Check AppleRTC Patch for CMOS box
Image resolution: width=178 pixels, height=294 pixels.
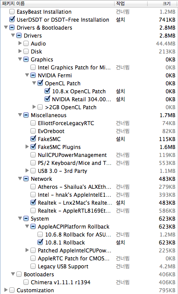33,258
